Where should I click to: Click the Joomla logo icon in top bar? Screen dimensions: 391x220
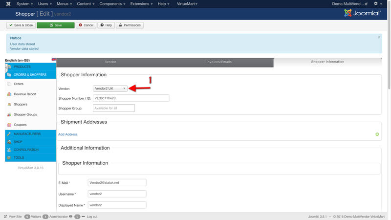point(8,4)
